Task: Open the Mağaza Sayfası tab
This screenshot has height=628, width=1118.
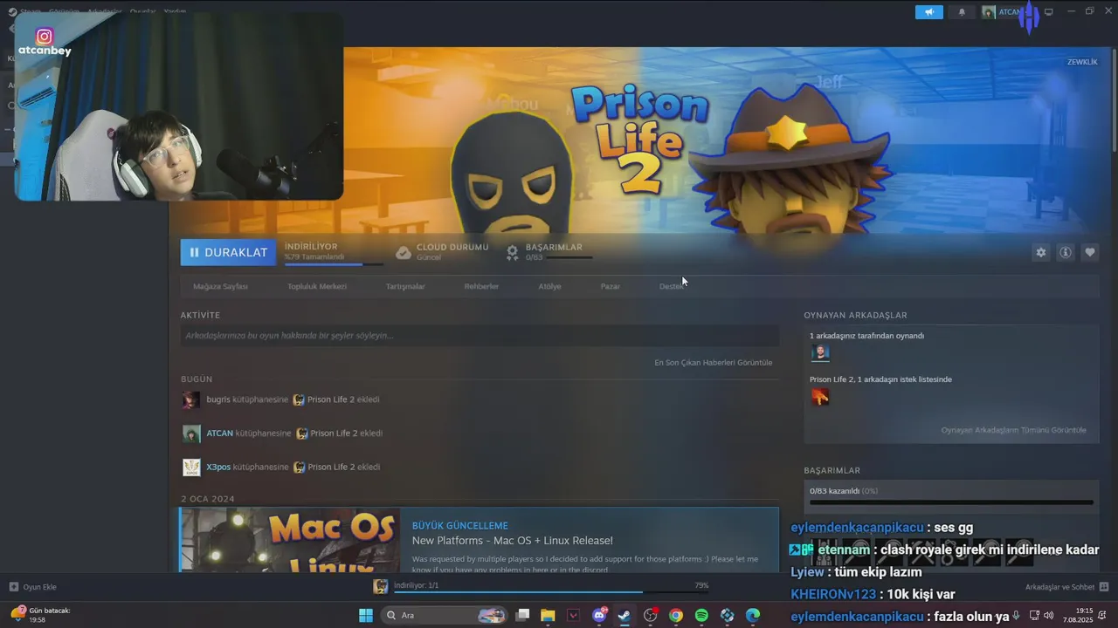Action: [x=220, y=286]
